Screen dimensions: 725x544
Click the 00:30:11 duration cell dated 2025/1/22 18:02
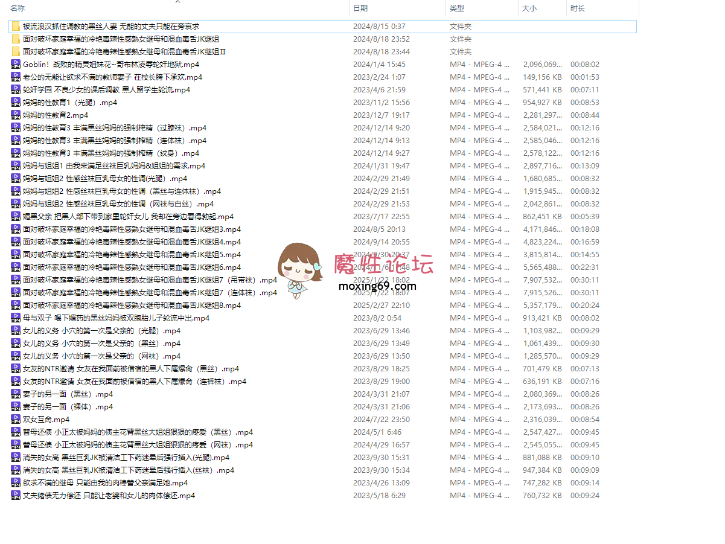click(x=584, y=280)
